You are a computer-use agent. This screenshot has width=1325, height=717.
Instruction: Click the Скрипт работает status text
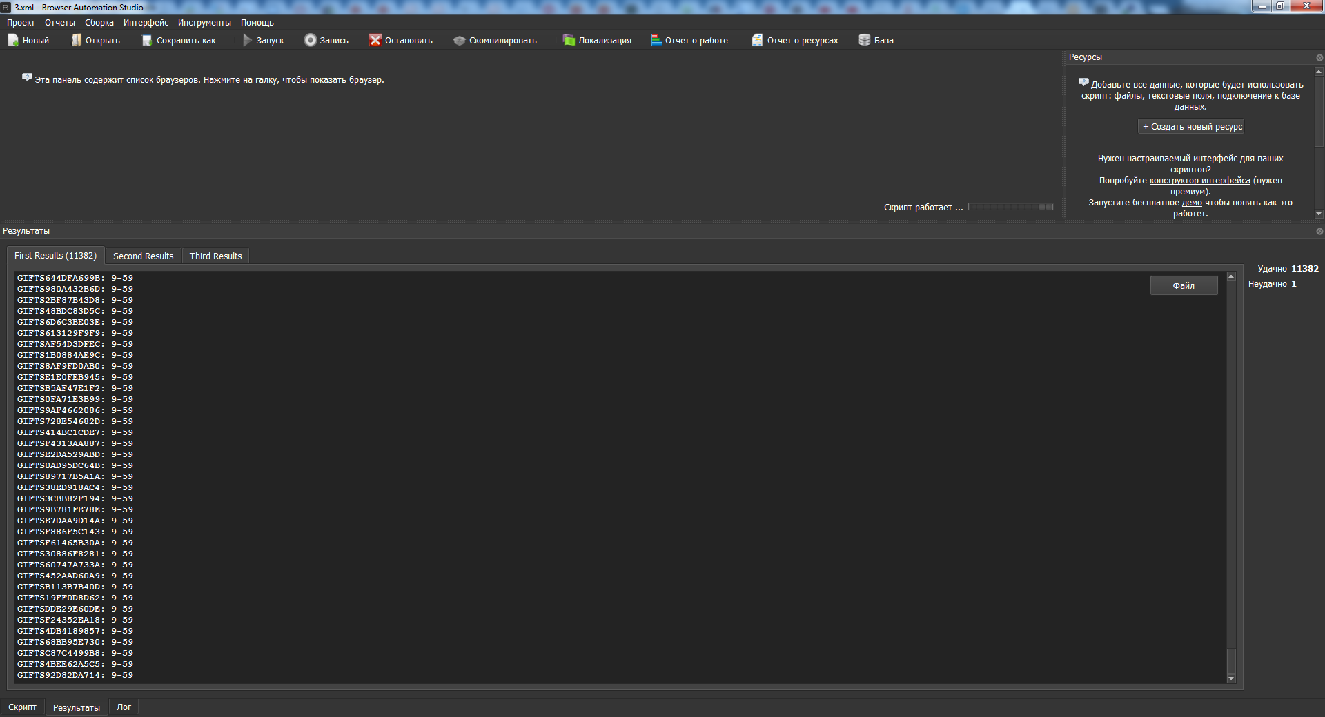923,208
